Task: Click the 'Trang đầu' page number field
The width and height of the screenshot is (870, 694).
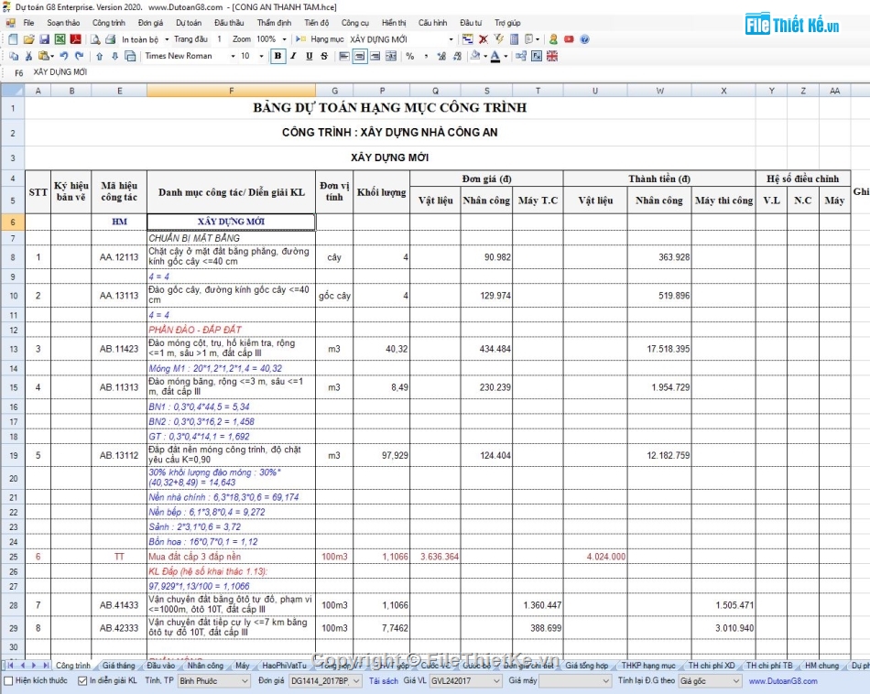Action: (x=220, y=39)
